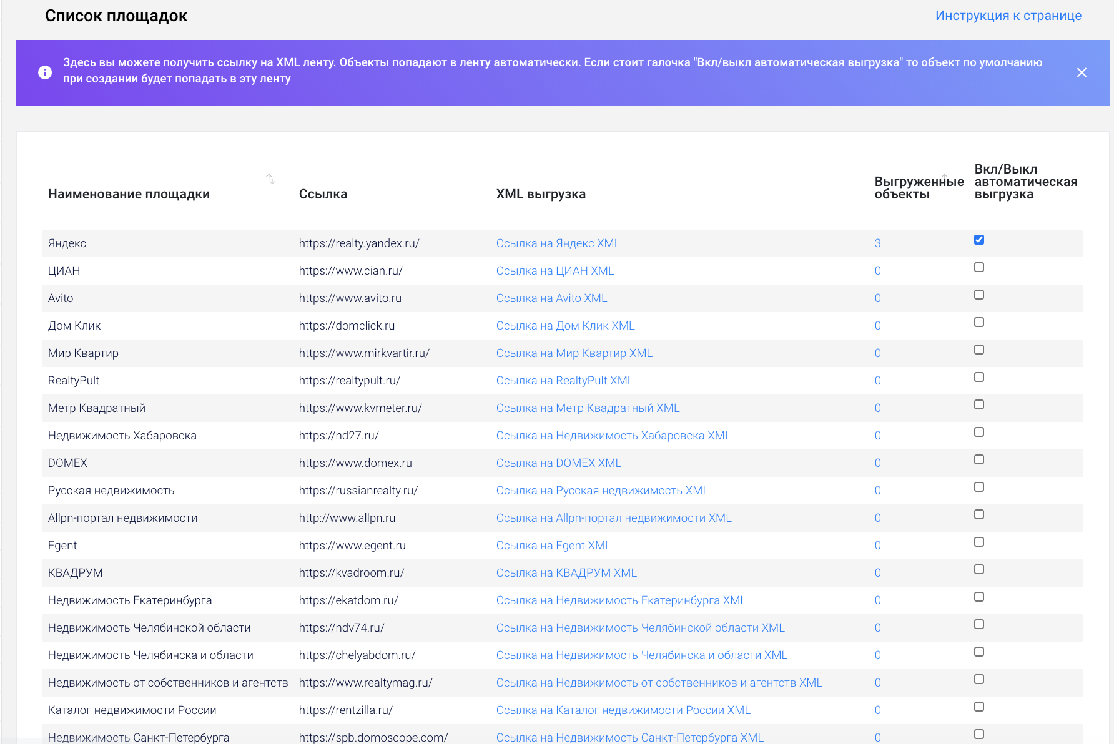The image size is (1114, 744).
Task: Tick the checkbox for КВАДРУМ
Action: pyautogui.click(x=979, y=569)
